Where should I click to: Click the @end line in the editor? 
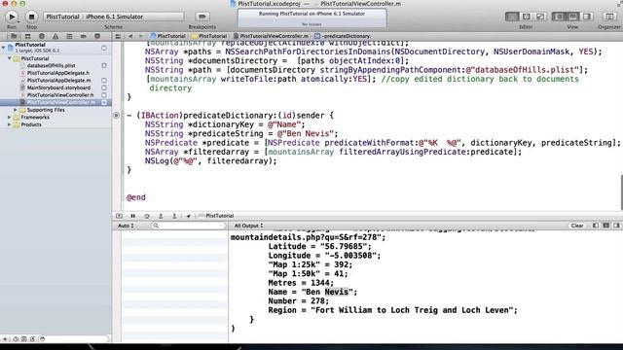(136, 197)
